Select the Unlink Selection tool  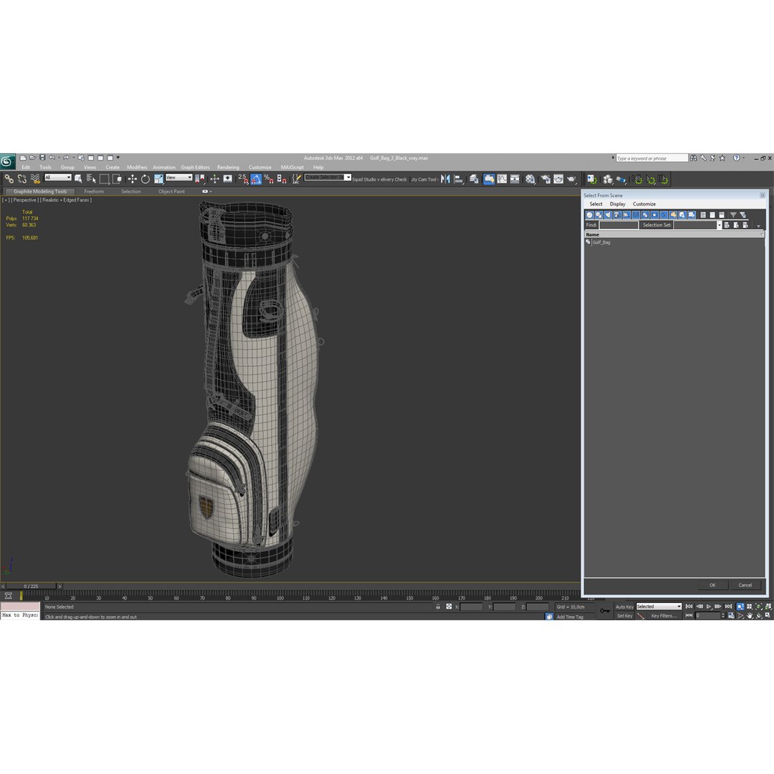tap(21, 179)
